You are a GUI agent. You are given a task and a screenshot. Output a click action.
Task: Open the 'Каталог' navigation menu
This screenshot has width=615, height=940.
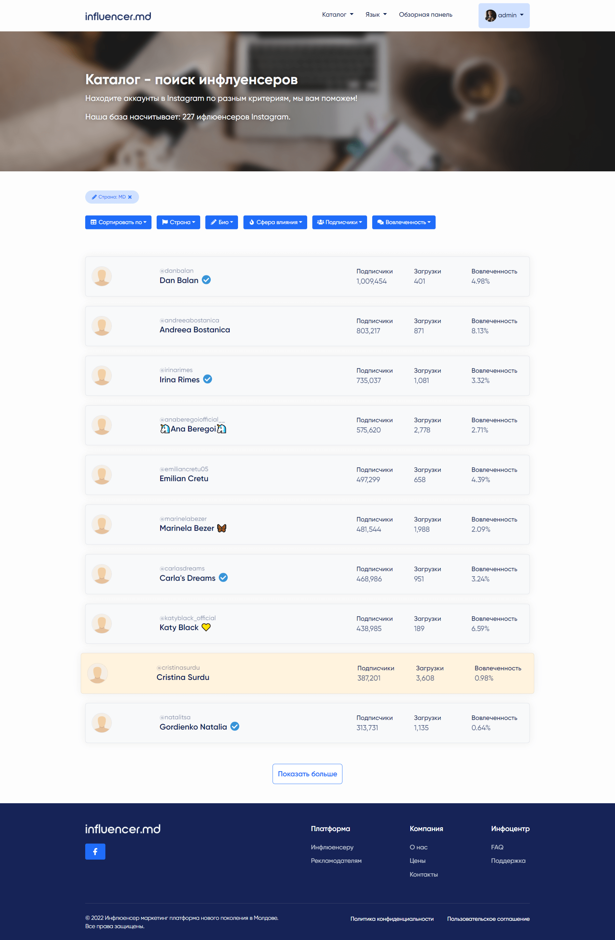tap(338, 15)
